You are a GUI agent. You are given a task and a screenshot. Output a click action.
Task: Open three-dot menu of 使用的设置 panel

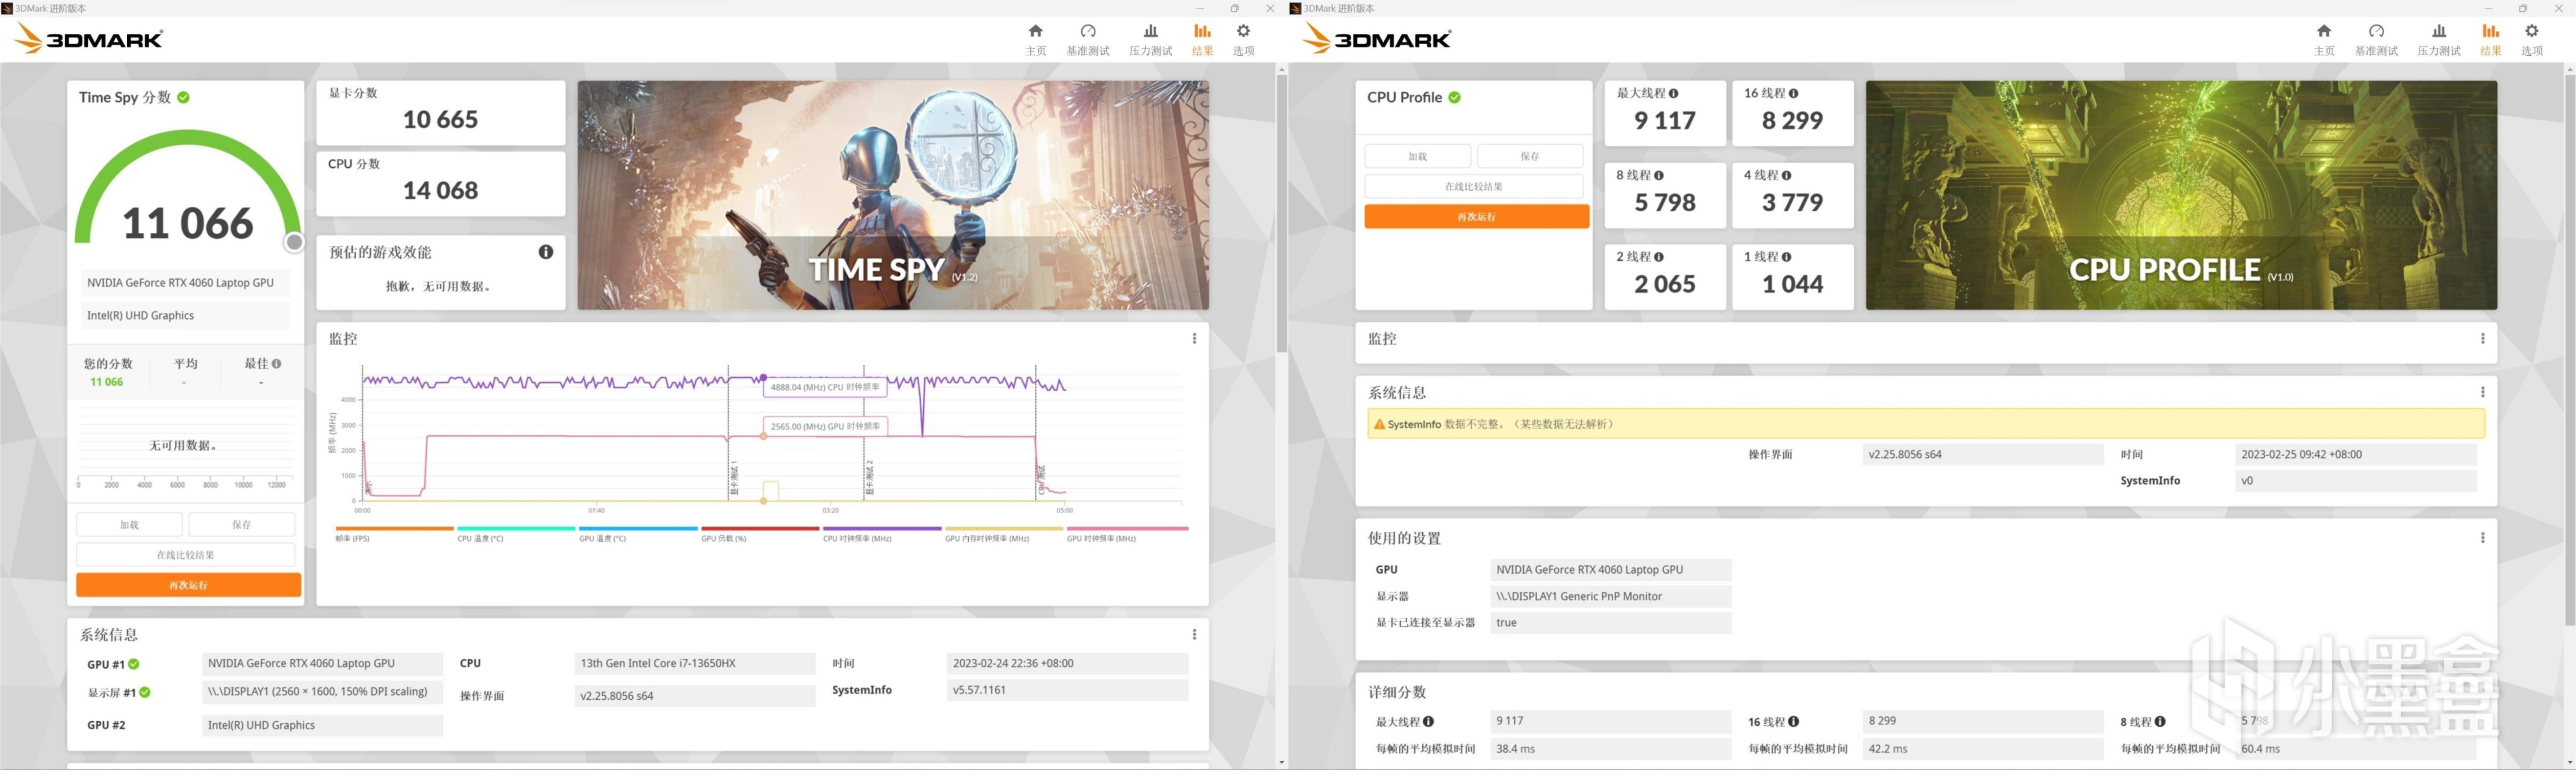coord(2482,538)
